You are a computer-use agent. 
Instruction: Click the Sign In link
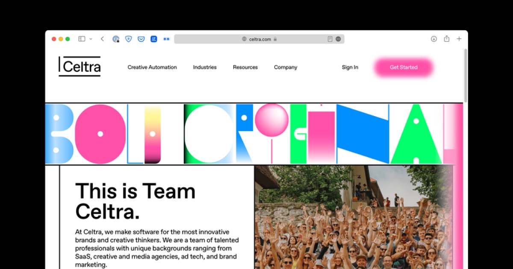click(350, 67)
